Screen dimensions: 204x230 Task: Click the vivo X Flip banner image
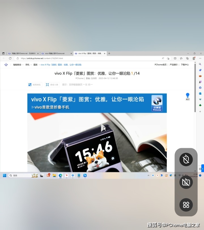(x=97, y=103)
